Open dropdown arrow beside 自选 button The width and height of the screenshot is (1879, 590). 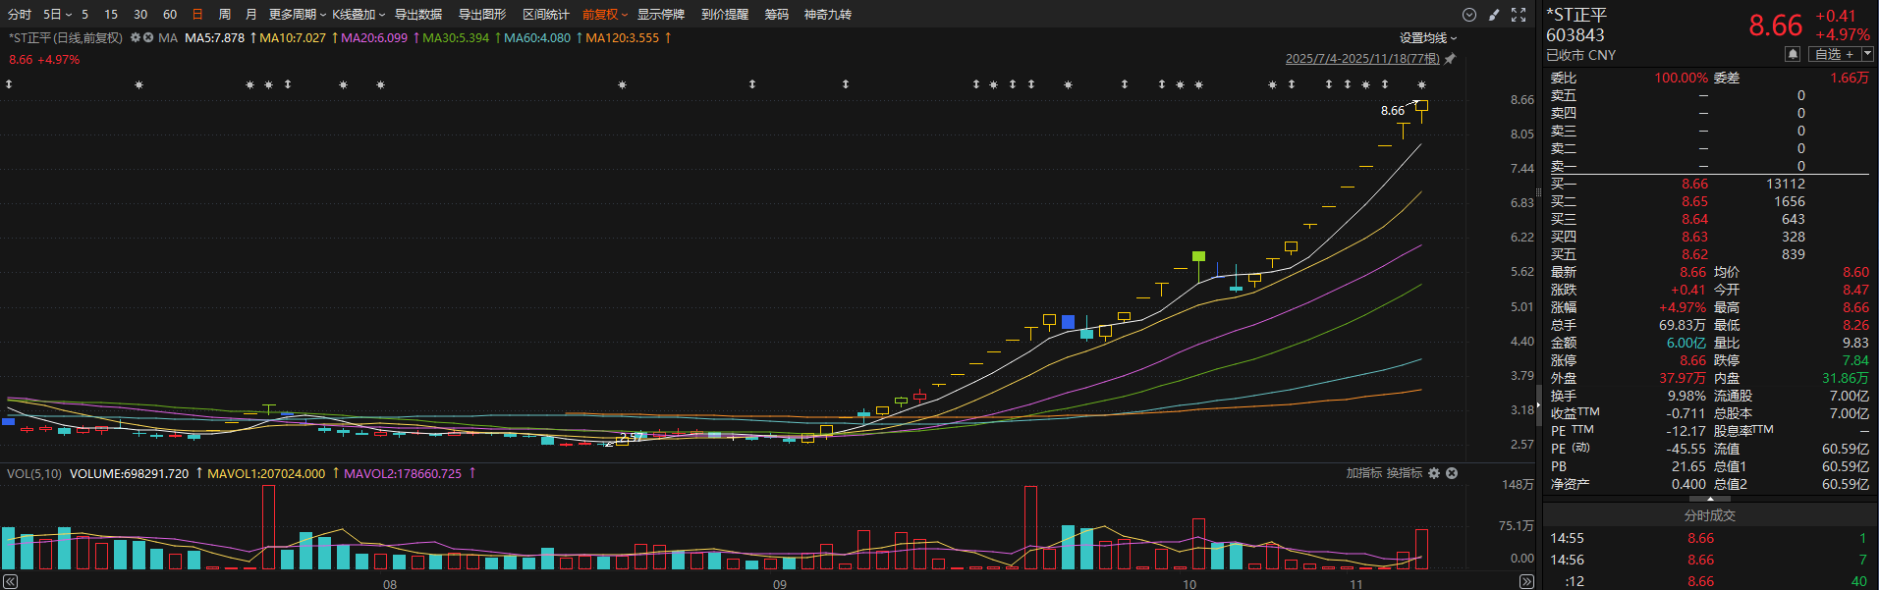click(x=1868, y=55)
